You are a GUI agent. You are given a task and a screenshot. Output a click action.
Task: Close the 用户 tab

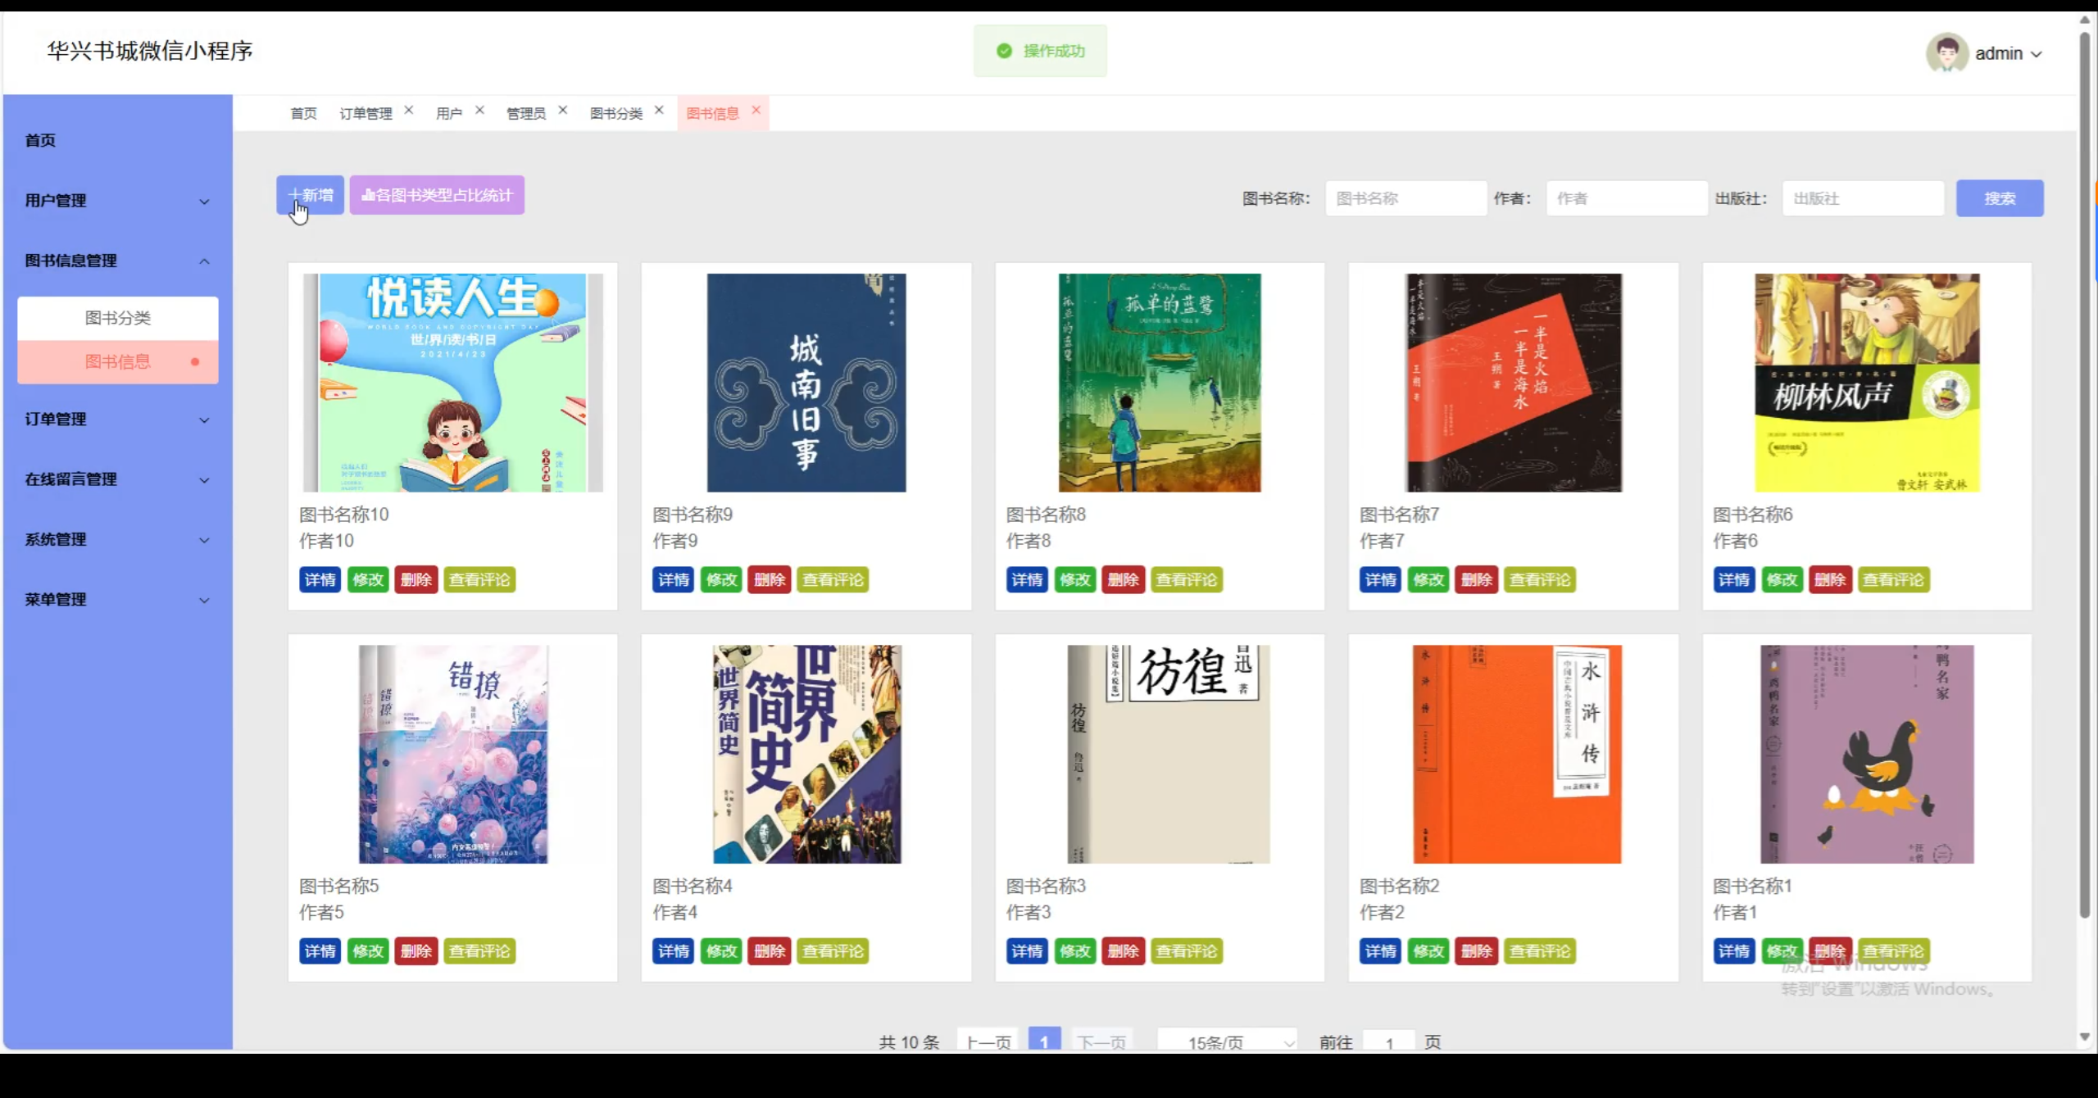479,111
